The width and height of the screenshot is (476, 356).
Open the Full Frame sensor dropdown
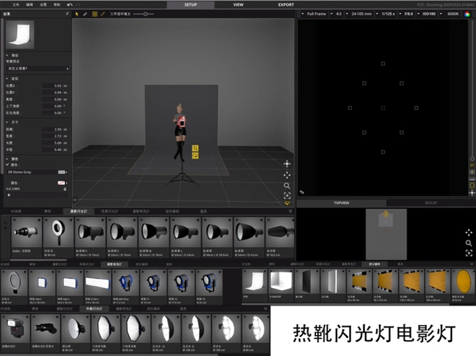coord(315,13)
